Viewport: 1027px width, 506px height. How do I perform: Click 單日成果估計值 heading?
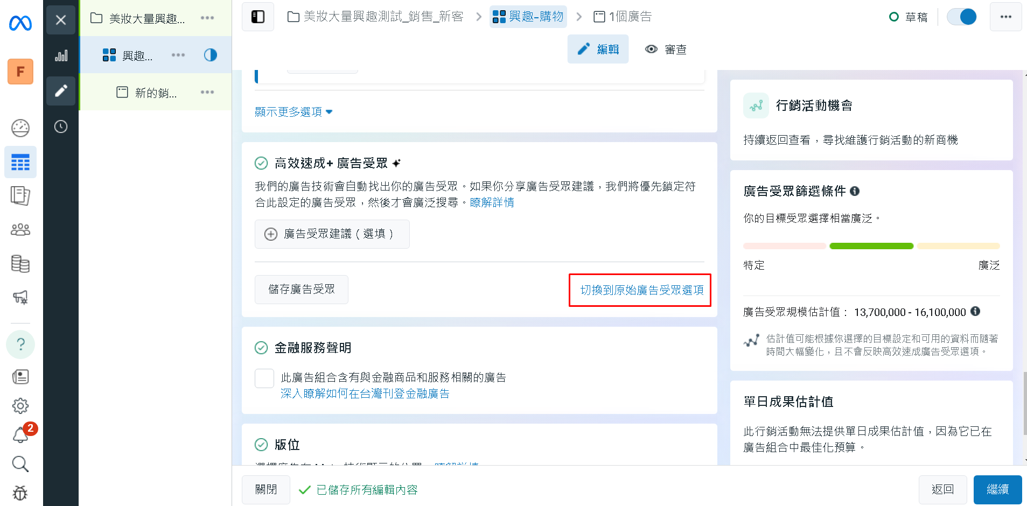click(x=788, y=402)
